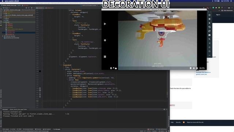Select the highlighted file in the project tree
This screenshot has width=234, height=132.
click(x=19, y=33)
